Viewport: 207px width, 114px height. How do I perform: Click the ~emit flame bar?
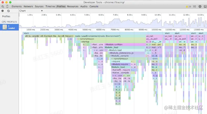(155, 59)
